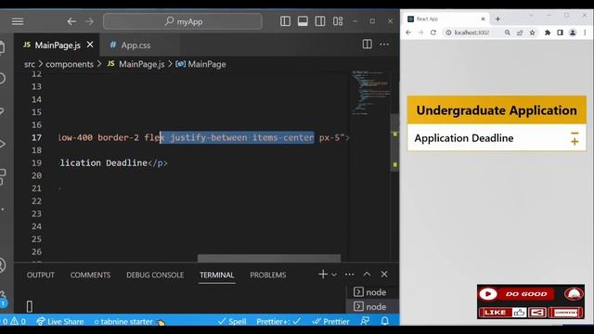The image size is (594, 334).
Task: Toggle the browser side panel icon
Action: click(560, 32)
